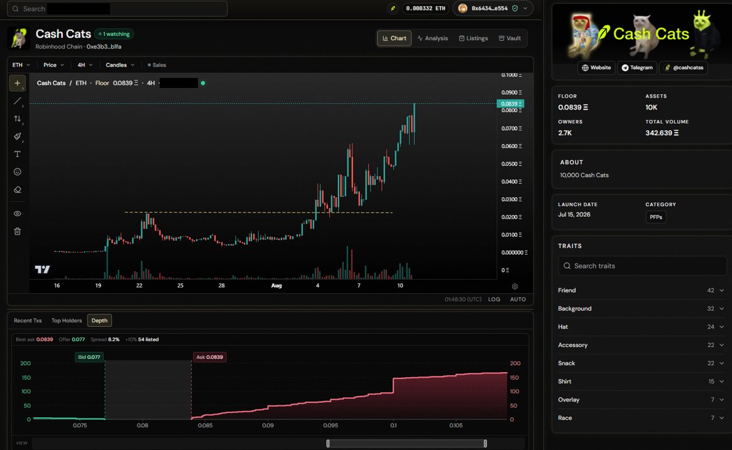Click the top Search box
The height and width of the screenshot is (450, 732).
coord(117,9)
